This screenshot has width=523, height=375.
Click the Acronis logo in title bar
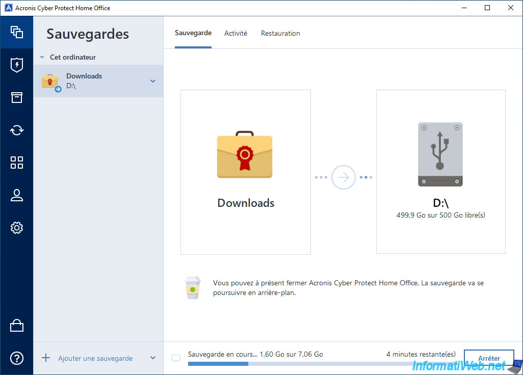(x=9, y=8)
